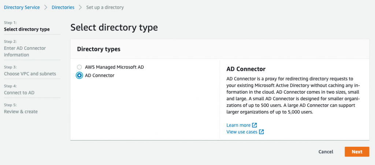375x165 pixels.
Task: Go to Directories breadcrumb link
Action: pyautogui.click(x=63, y=7)
